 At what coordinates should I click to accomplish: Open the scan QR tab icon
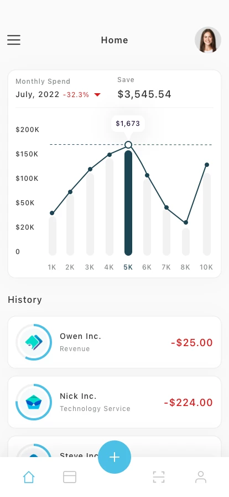tap(159, 476)
